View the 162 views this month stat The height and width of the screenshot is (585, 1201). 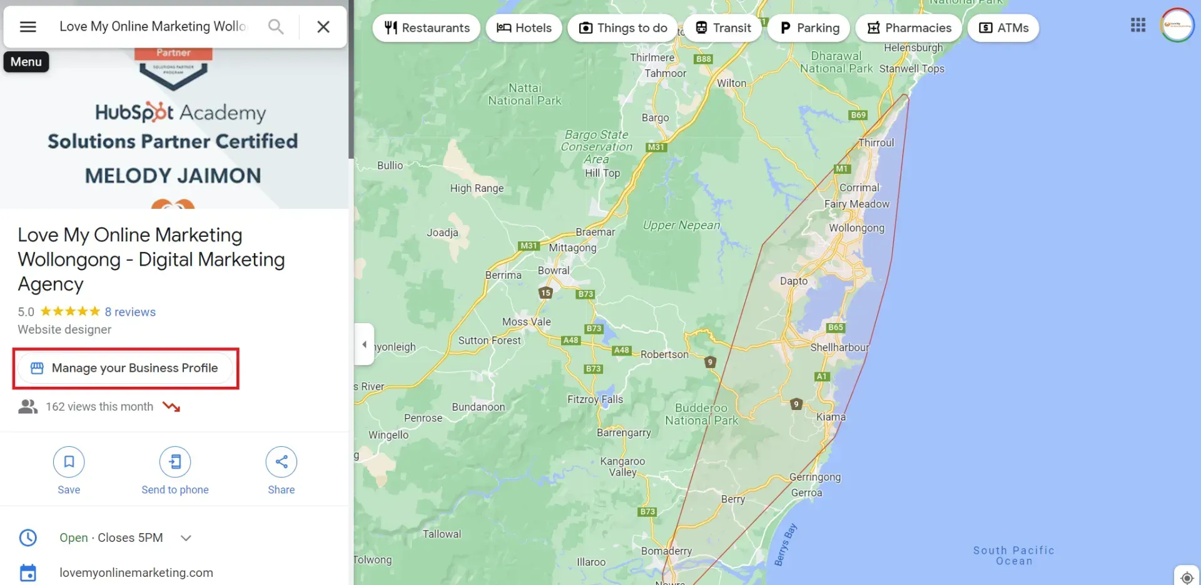click(99, 407)
